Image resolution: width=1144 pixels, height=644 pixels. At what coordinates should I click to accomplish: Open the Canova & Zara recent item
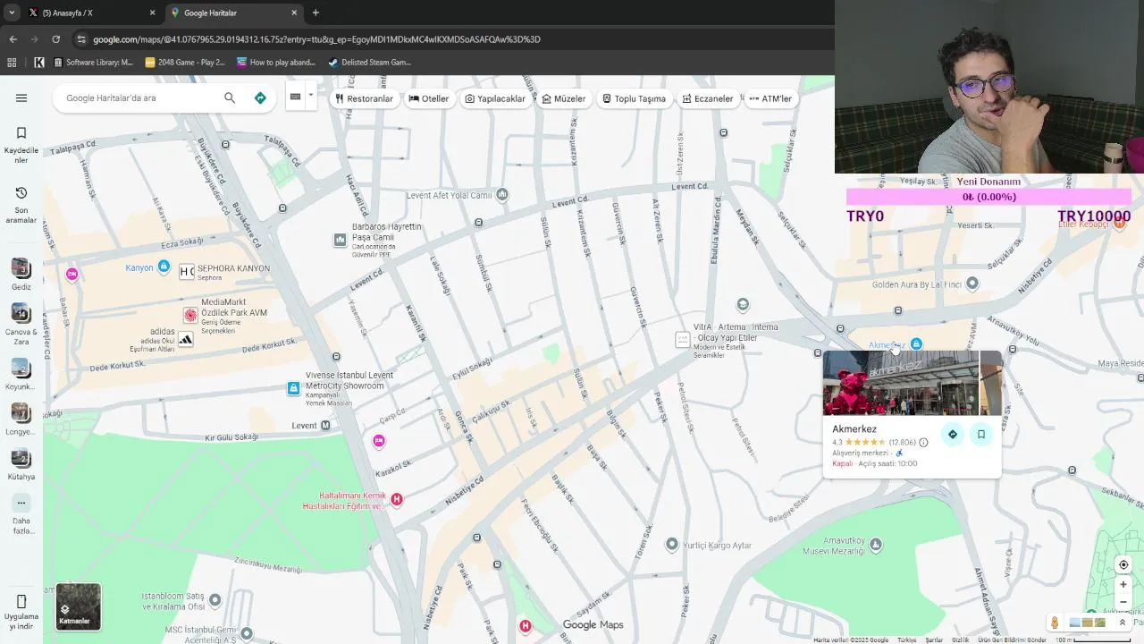coord(21,324)
